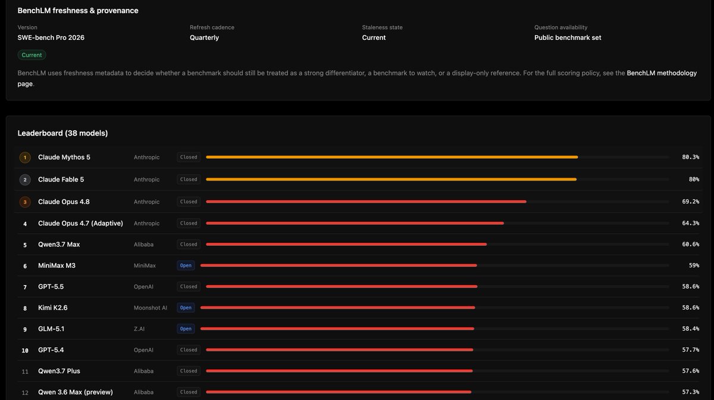This screenshot has height=400, width=714.
Task: Click BenchLM freshness & provenance heading
Action: click(x=78, y=11)
